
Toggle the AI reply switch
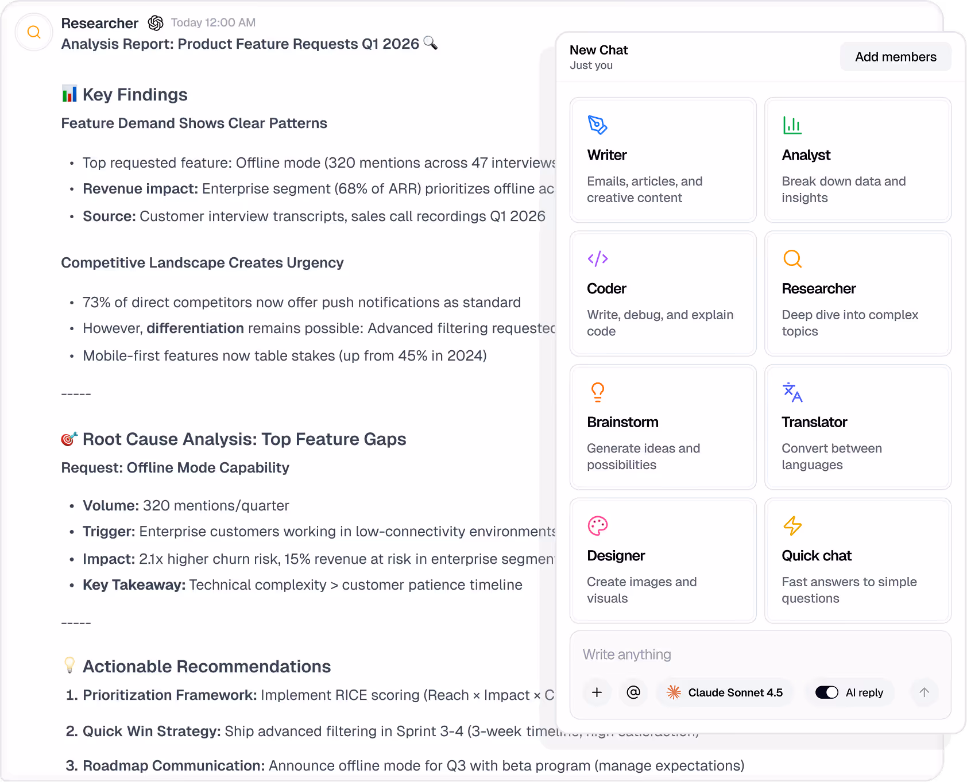coord(826,692)
